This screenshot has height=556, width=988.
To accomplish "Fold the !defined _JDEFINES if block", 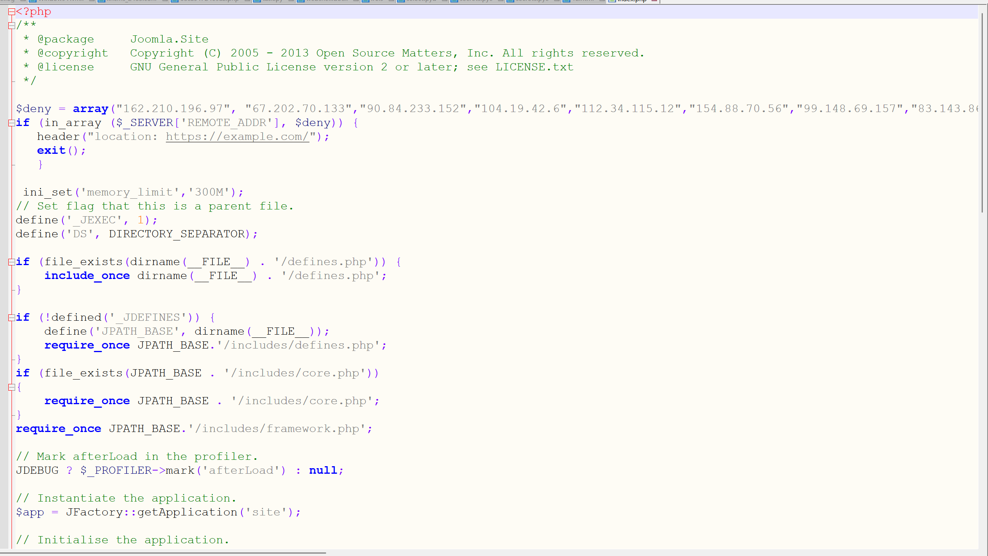I will [12, 318].
